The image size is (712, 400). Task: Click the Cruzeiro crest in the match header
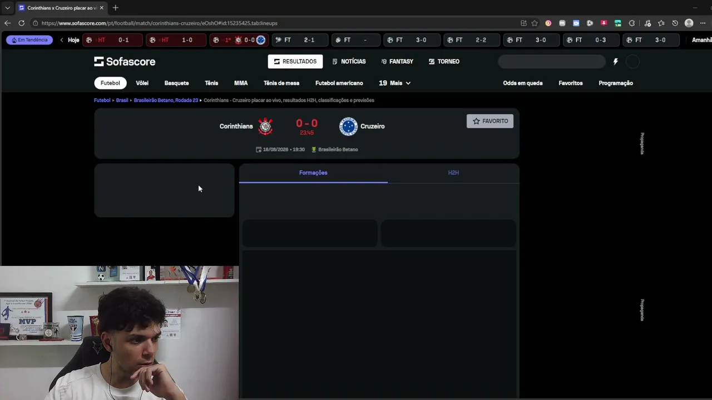(x=348, y=126)
